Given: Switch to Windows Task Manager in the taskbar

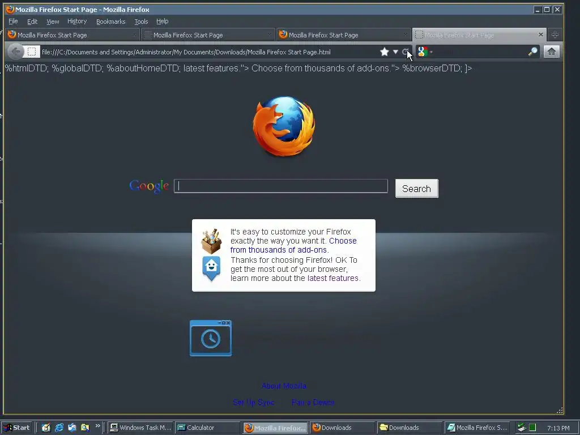Looking at the screenshot, I should click(x=140, y=428).
